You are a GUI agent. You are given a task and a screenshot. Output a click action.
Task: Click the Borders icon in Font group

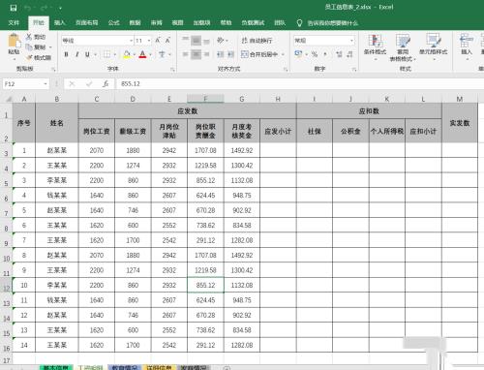106,54
